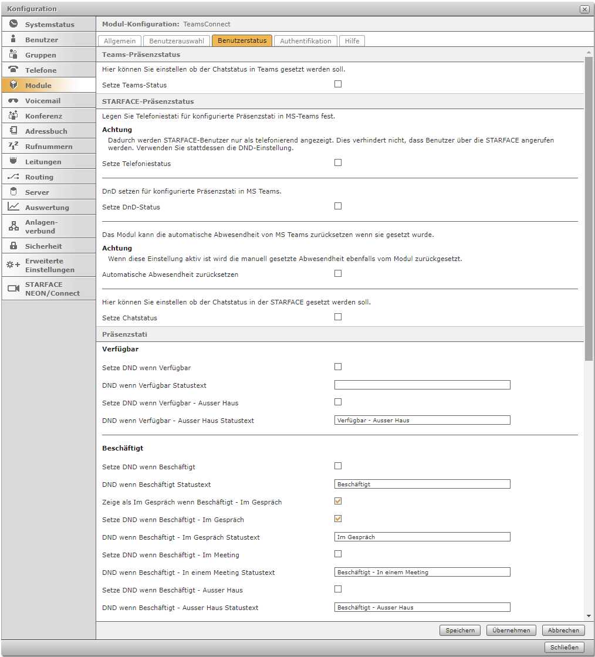This screenshot has height=657, width=595.
Task: Enable Automatische Abwesenheit zurücksetzen checkbox
Action: click(337, 273)
